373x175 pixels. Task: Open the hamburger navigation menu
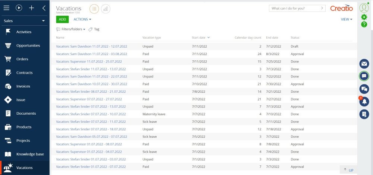click(6, 8)
